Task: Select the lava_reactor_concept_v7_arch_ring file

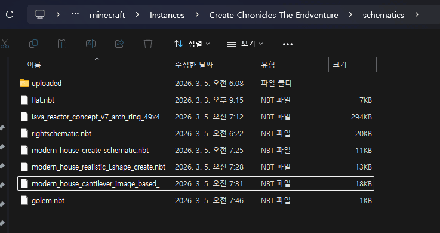Action: pos(196,116)
